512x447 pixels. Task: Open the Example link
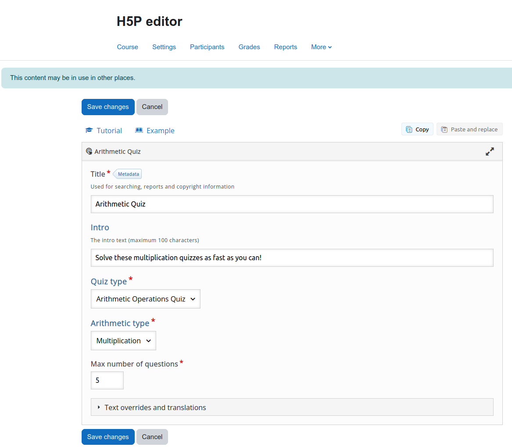coord(160,131)
